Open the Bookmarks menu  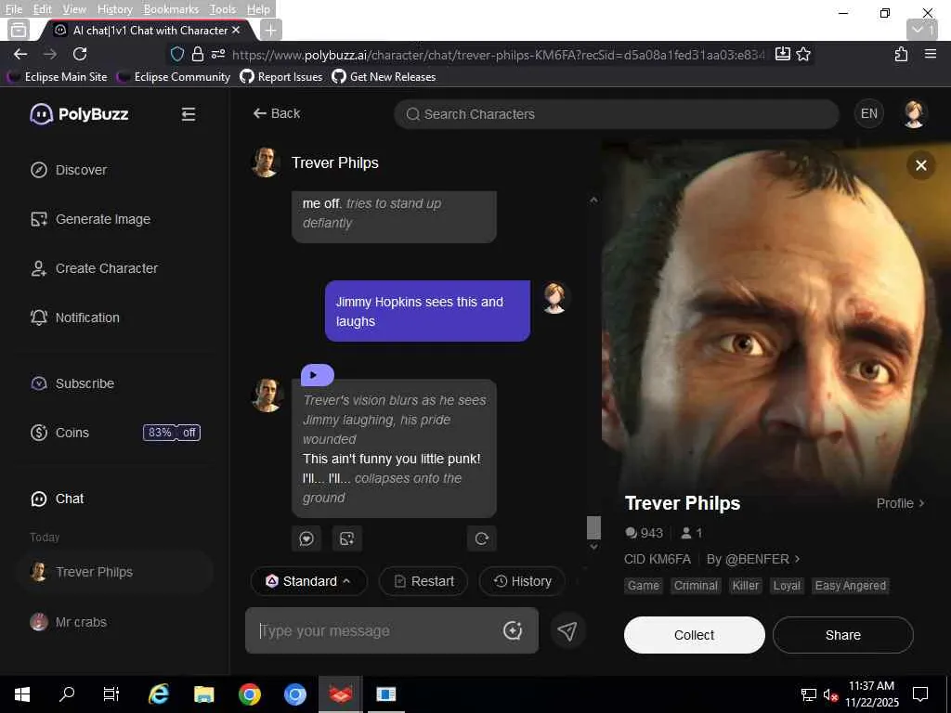click(x=171, y=9)
